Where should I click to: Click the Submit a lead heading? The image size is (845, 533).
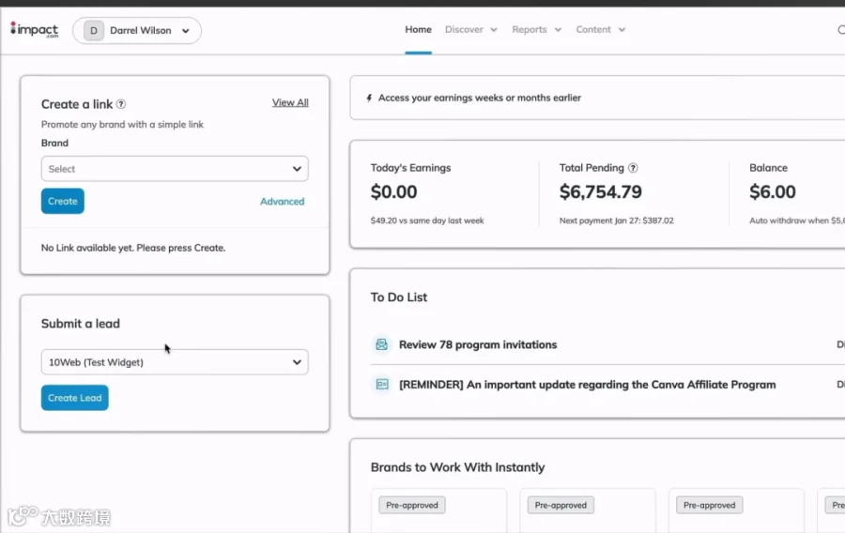point(81,324)
